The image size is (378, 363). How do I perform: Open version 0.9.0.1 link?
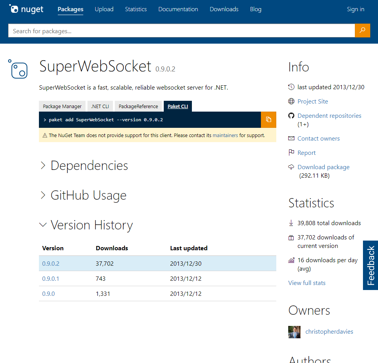[x=50, y=279]
